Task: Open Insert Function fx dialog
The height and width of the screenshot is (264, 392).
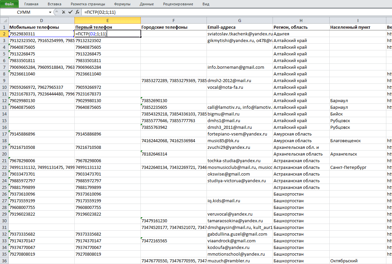Action: click(77, 12)
